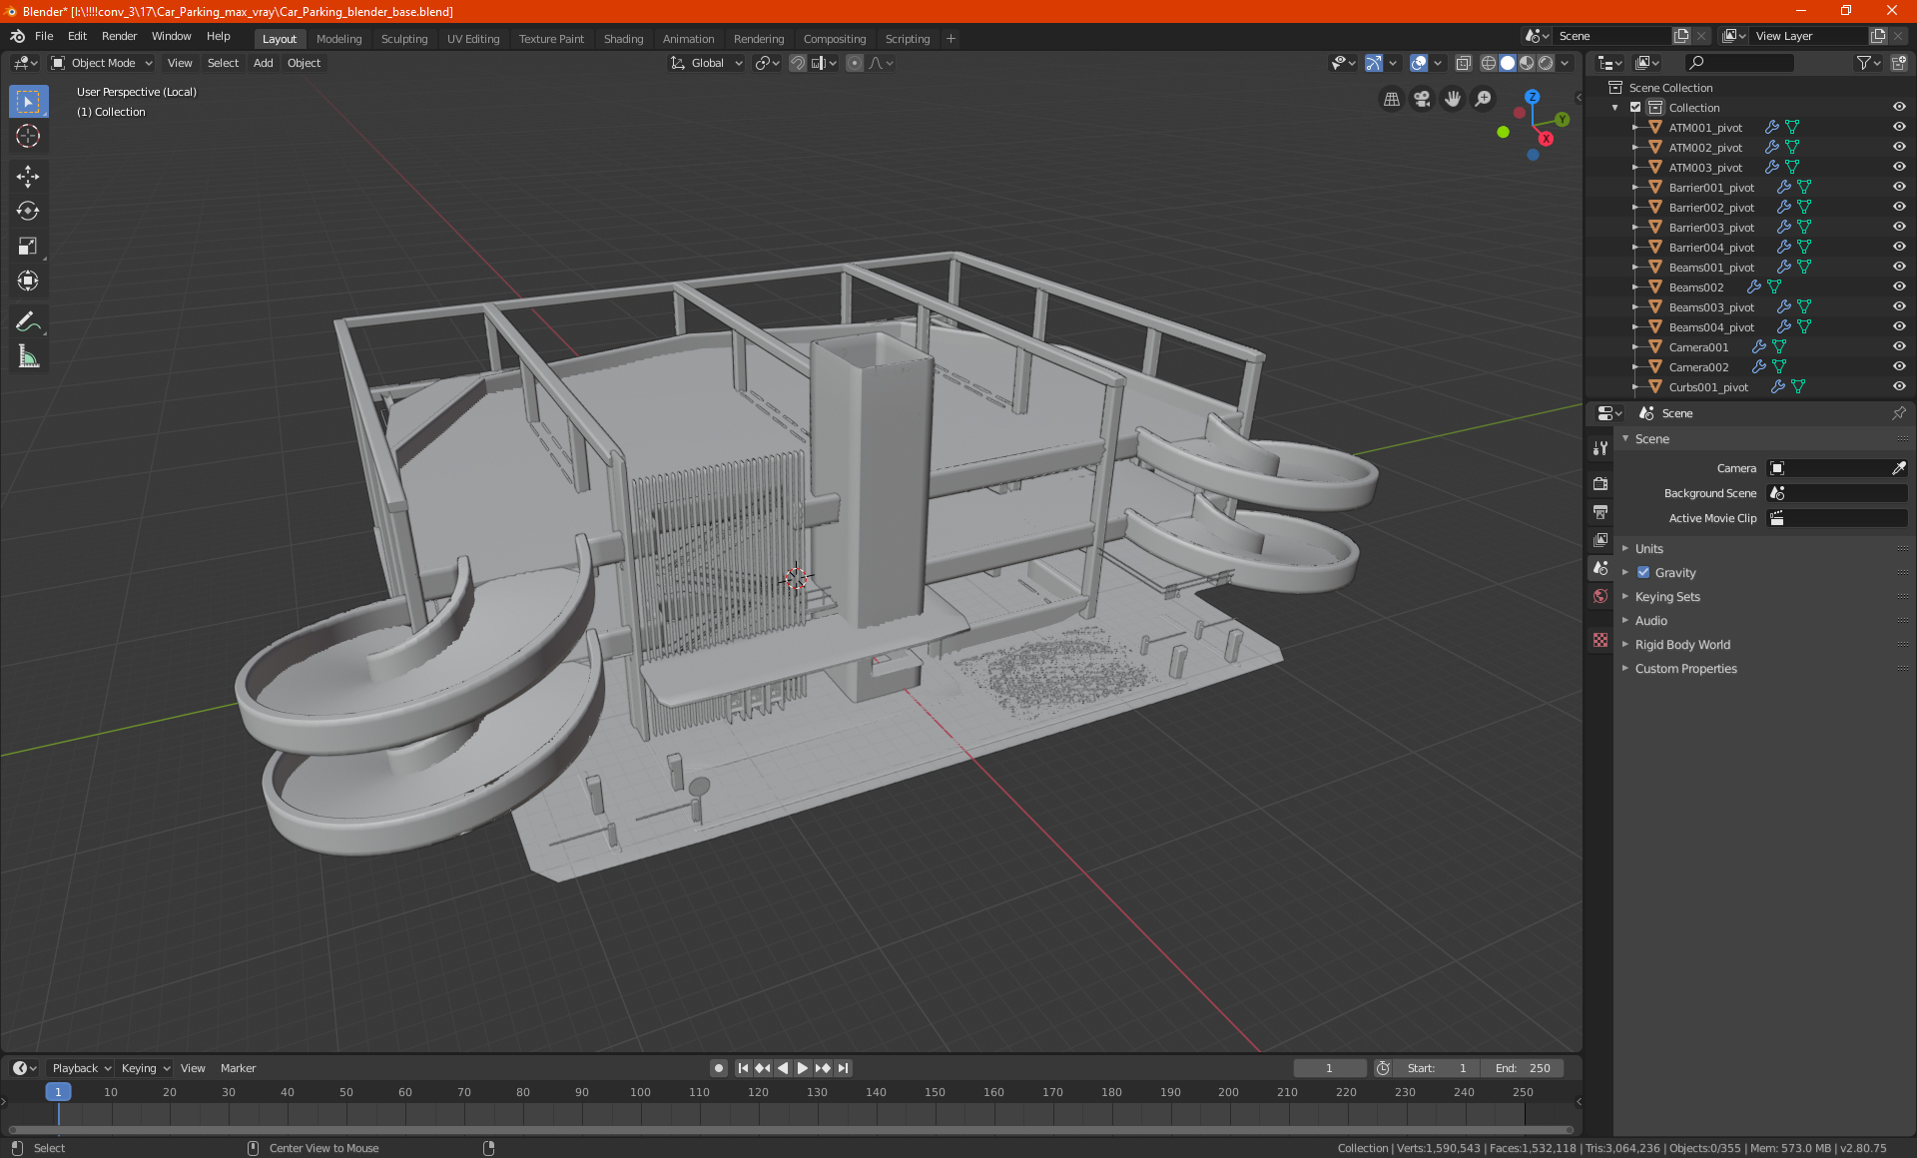Select the Annotate tool
The width and height of the screenshot is (1917, 1158).
click(28, 321)
